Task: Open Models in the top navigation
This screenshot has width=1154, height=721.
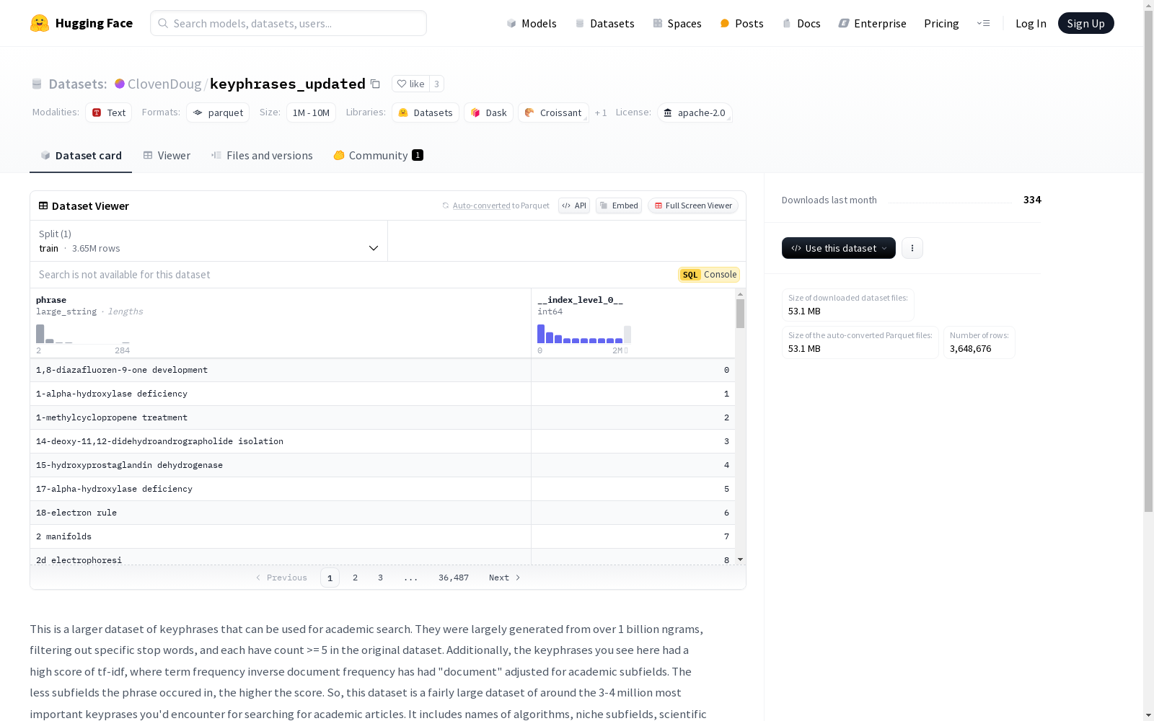Action: tap(532, 23)
